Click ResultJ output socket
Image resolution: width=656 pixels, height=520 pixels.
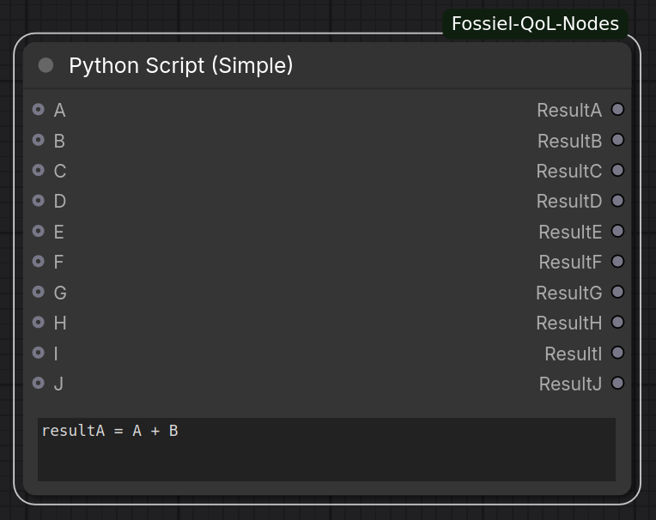(x=617, y=383)
